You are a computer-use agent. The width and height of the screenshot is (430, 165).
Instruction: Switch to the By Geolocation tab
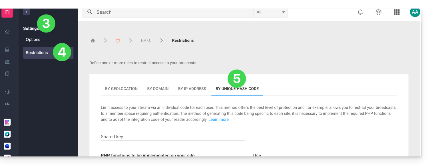tap(121, 89)
